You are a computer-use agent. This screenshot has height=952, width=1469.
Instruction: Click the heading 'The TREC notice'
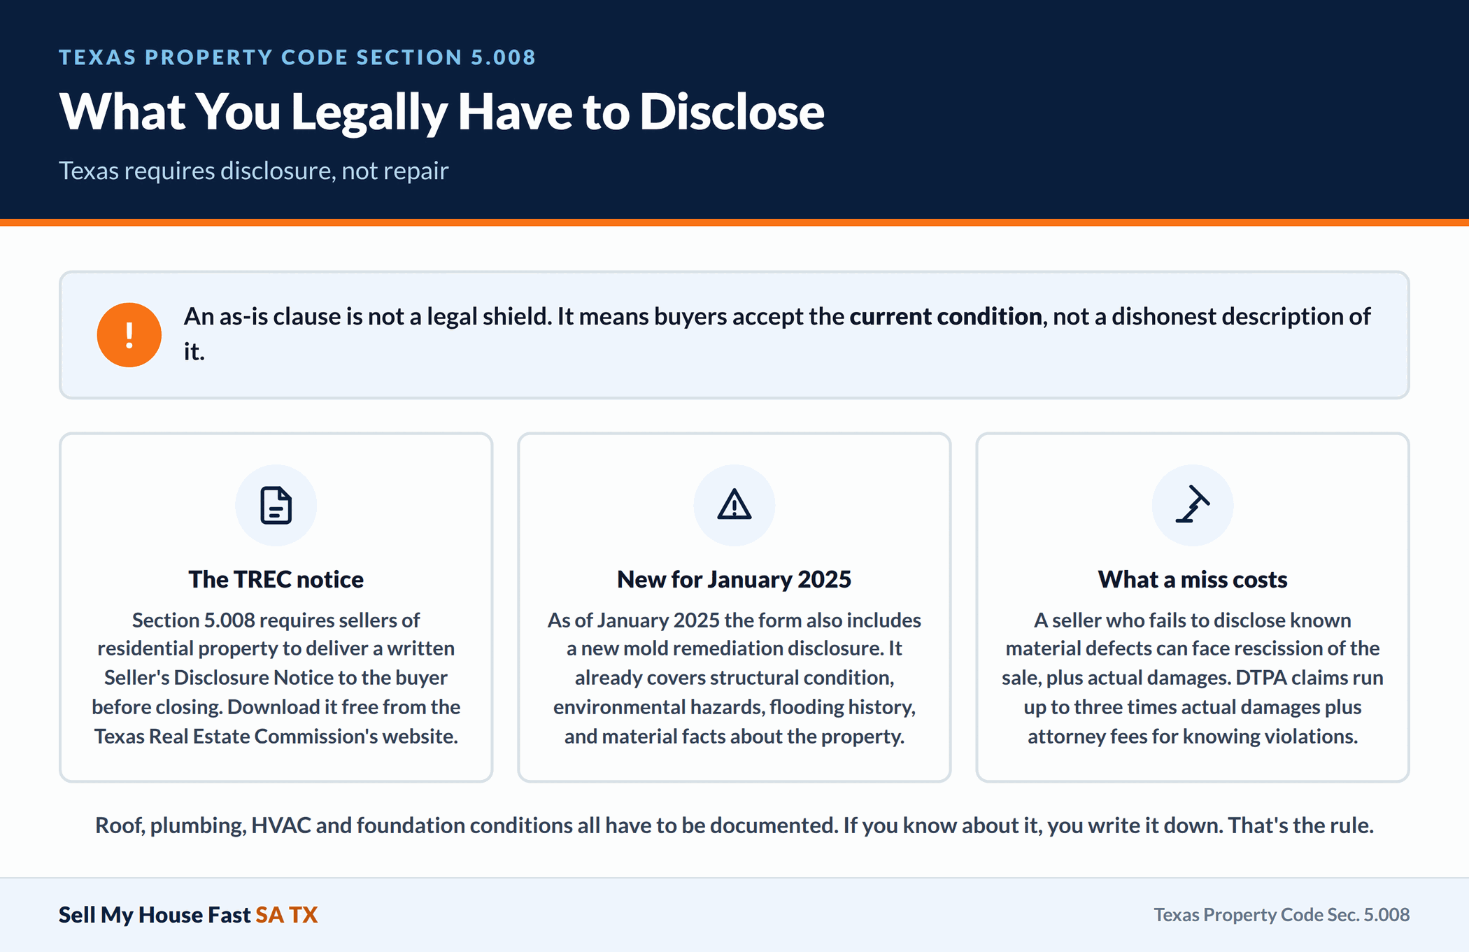(276, 579)
